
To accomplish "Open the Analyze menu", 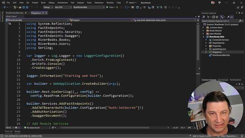I will (x=80, y=3).
